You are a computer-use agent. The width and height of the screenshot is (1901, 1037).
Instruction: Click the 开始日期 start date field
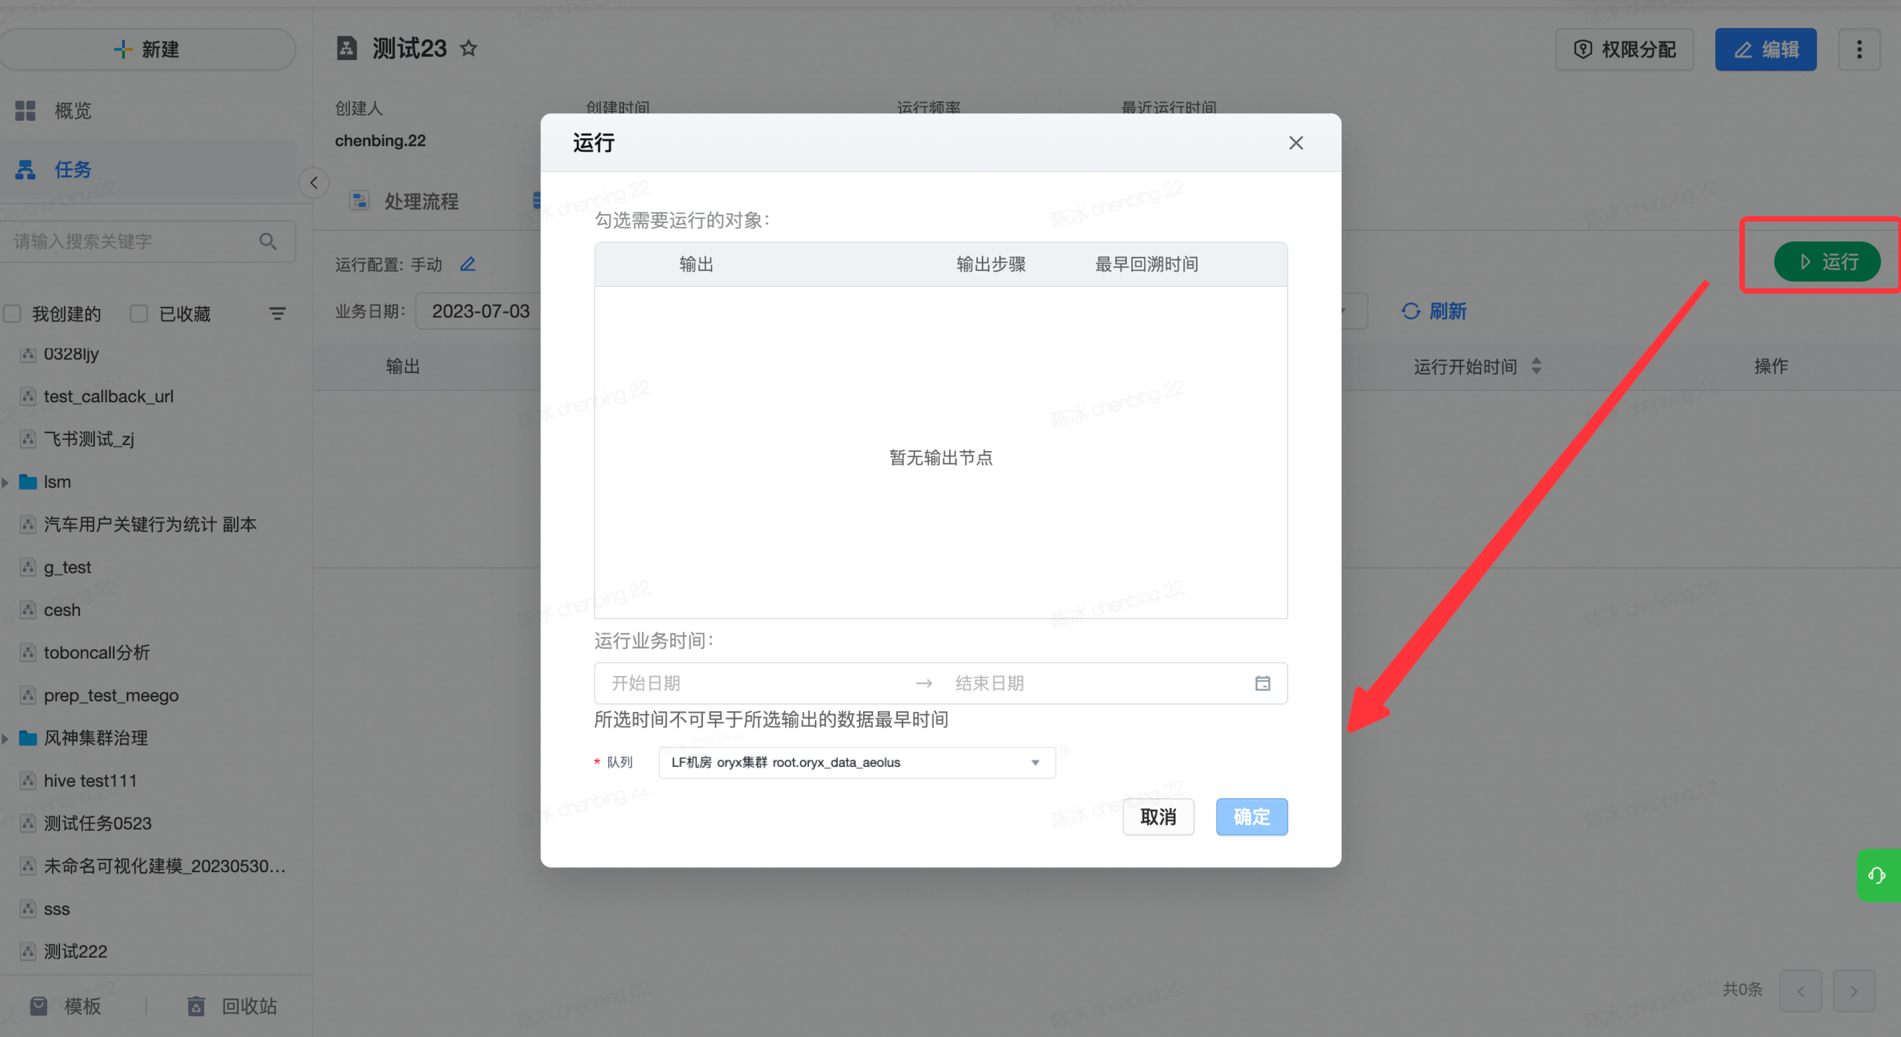tap(753, 683)
